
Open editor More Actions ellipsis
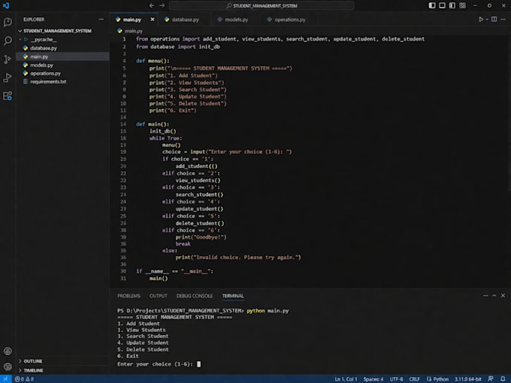click(x=503, y=20)
